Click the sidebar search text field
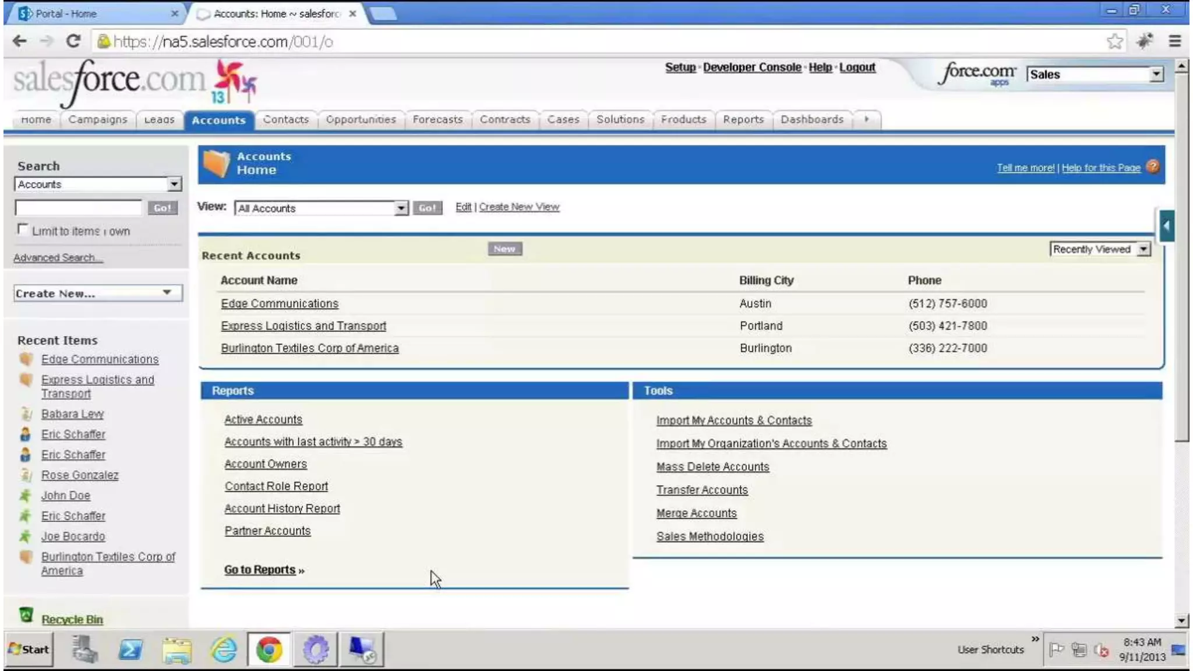 [x=78, y=207]
